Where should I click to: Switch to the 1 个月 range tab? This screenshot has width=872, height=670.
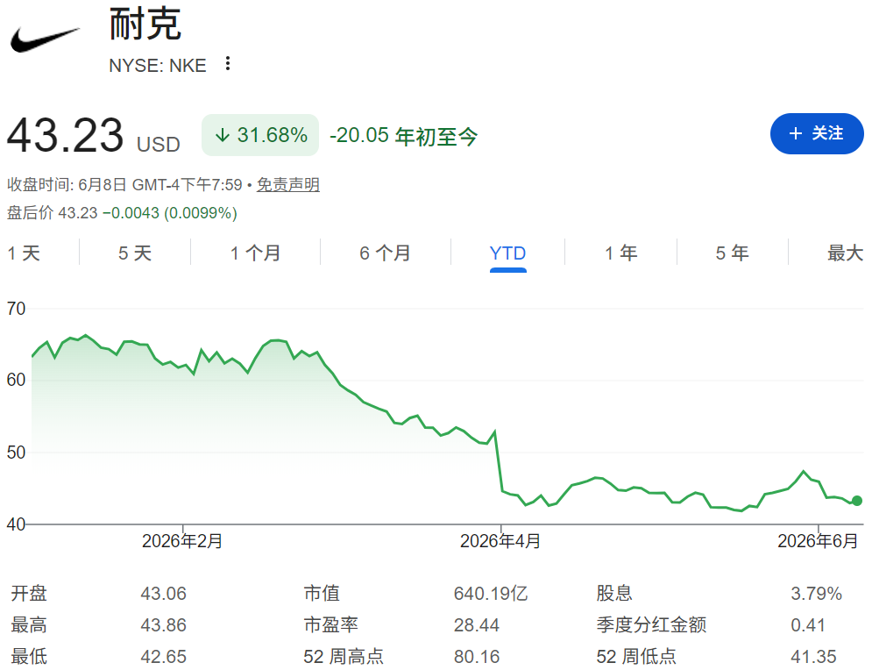(x=256, y=253)
